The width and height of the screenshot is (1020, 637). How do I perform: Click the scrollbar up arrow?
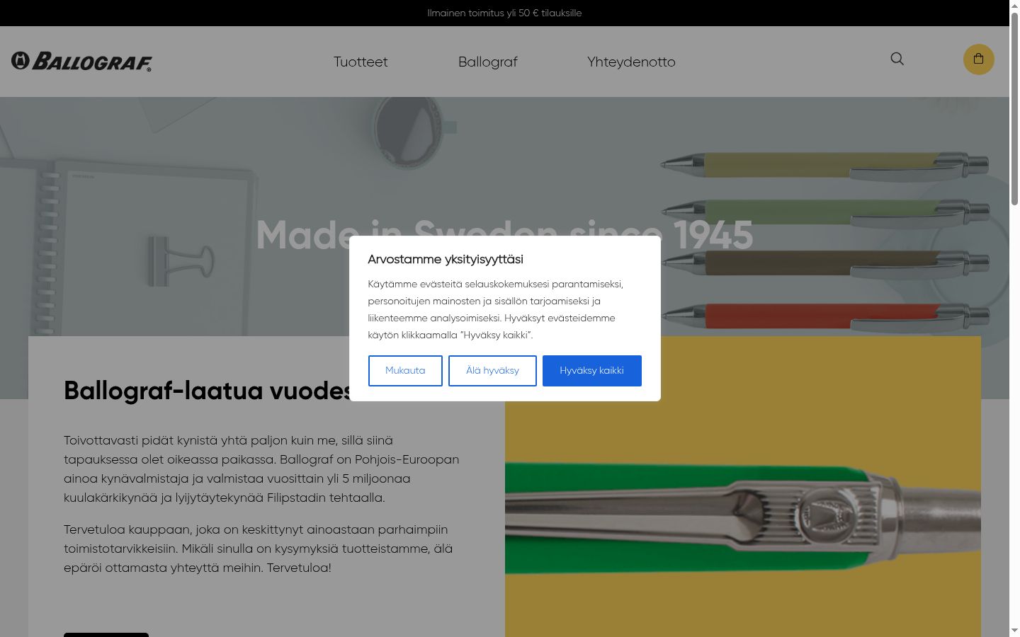1014,6
